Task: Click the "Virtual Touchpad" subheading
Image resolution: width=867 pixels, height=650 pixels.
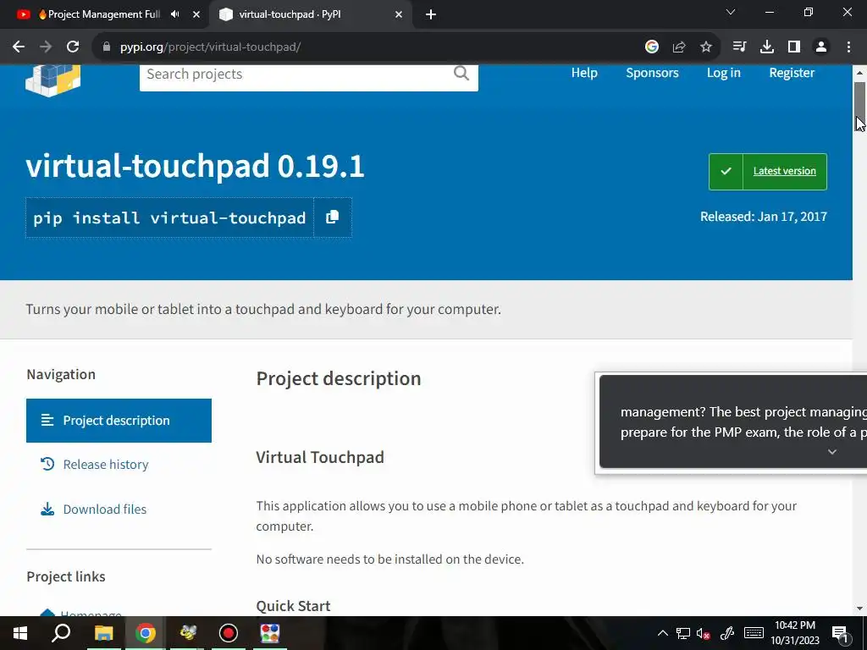Action: click(x=320, y=458)
